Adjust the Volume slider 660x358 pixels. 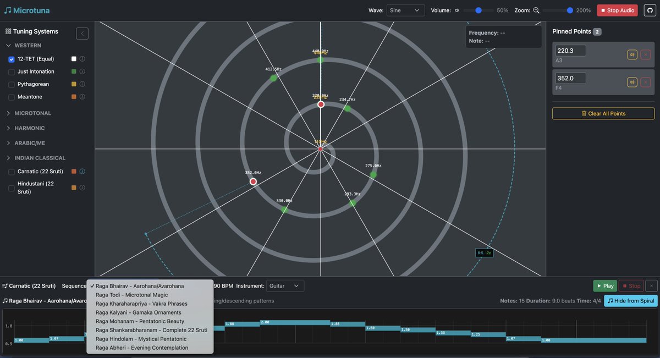pos(479,10)
